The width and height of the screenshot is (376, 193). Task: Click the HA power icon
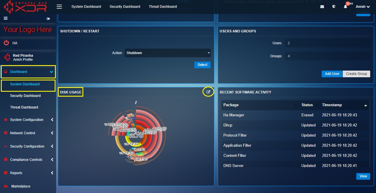pos(6,43)
